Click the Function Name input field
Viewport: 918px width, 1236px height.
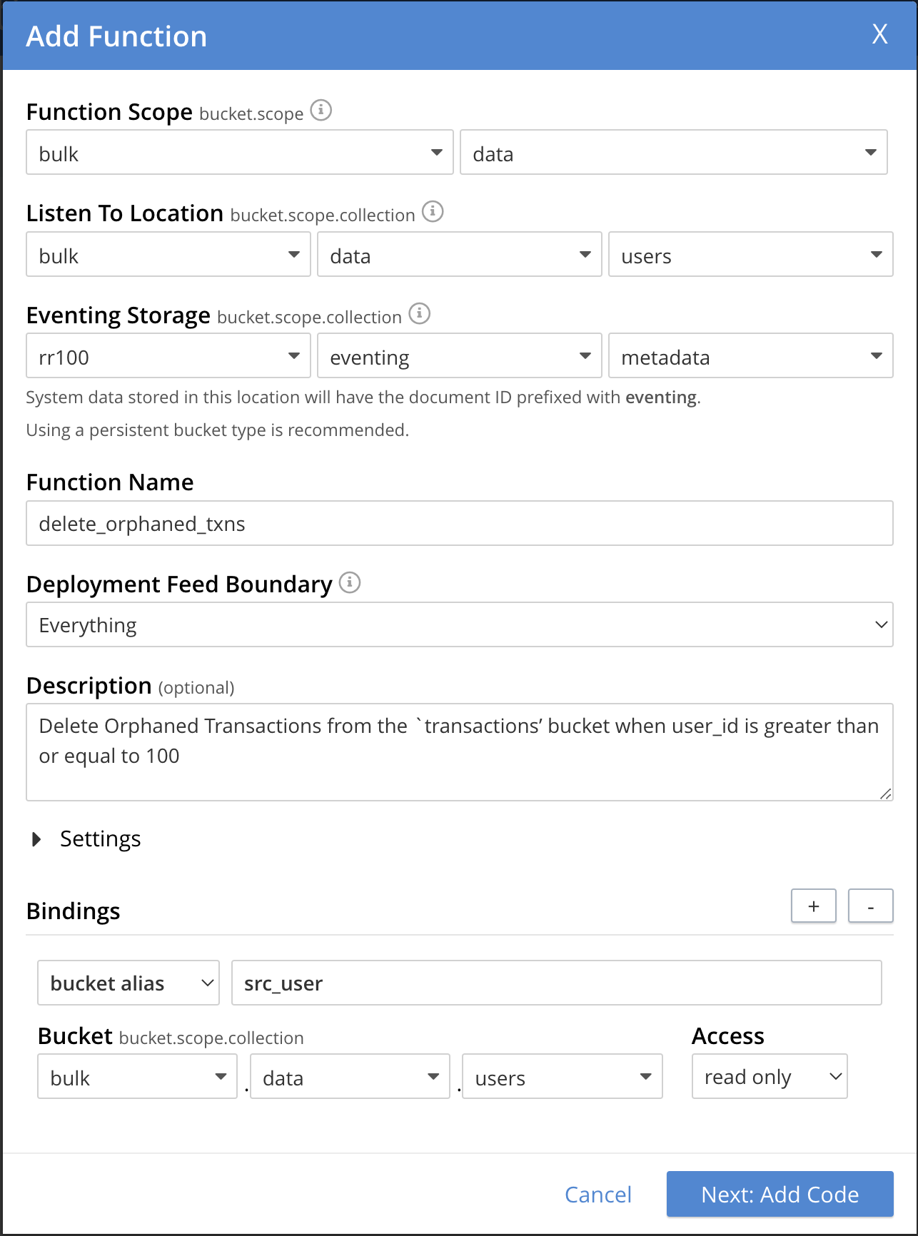click(459, 524)
